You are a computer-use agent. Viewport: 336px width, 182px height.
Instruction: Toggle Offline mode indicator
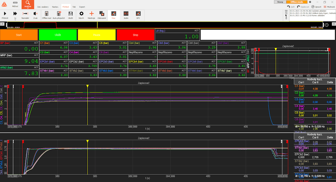[x=297, y=2]
